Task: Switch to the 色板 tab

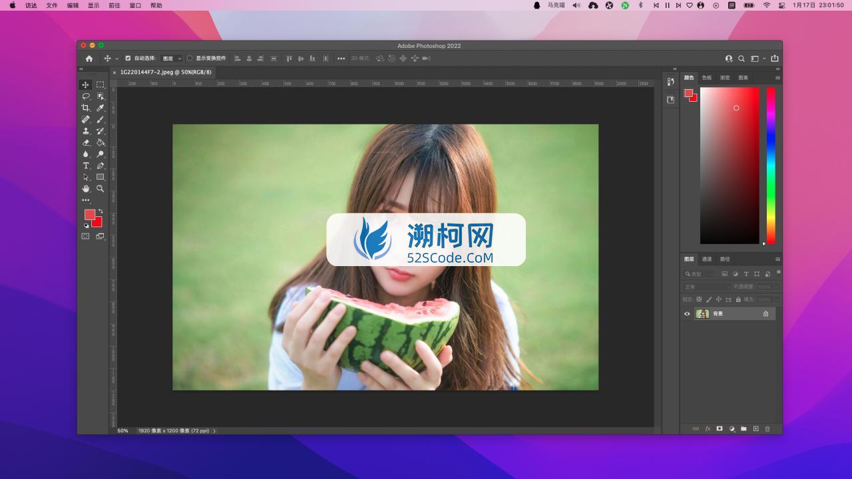Action: (x=707, y=78)
